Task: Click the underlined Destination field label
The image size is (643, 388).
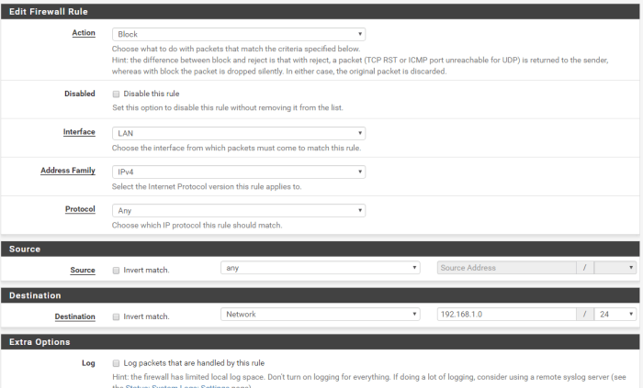Action: [x=74, y=316]
